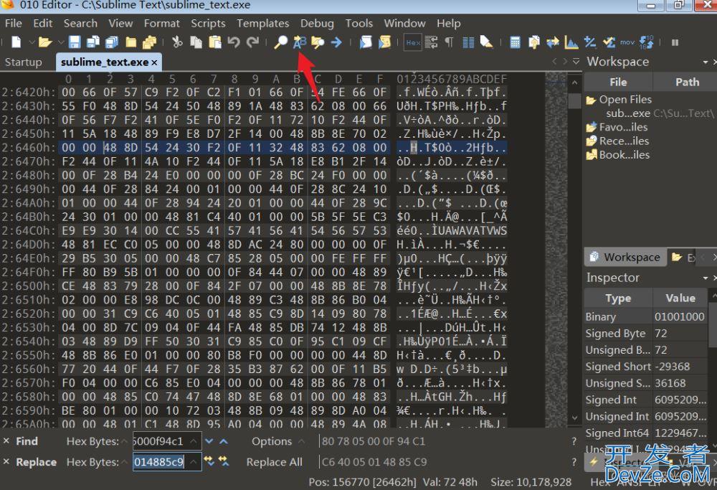Open the Histogram chart icon
Viewport: 717px width, 490px height.
(571, 42)
